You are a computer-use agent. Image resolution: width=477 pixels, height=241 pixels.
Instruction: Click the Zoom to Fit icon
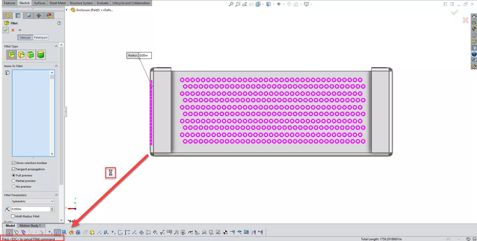(x=231, y=4)
